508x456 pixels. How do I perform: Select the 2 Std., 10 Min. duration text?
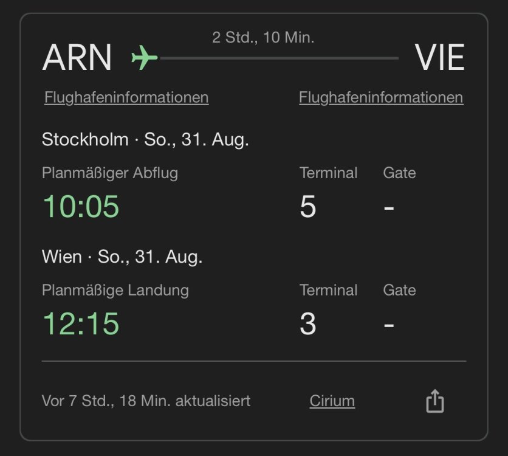click(263, 38)
